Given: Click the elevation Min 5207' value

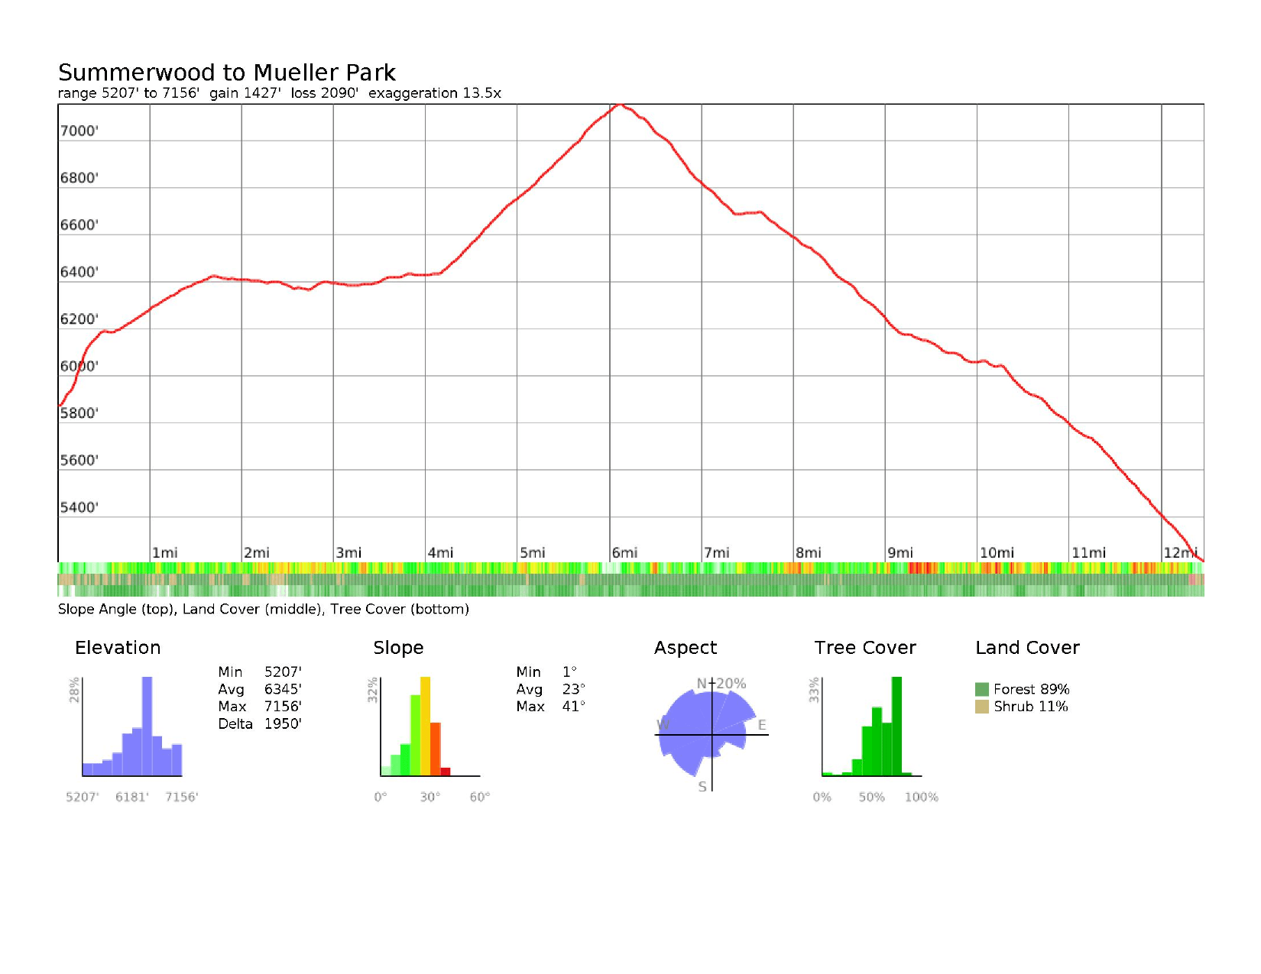Looking at the screenshot, I should click(x=283, y=672).
